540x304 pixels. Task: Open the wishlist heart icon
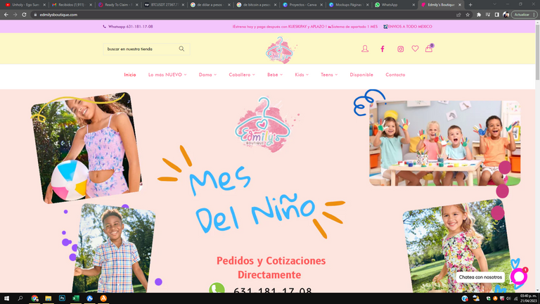415,49
